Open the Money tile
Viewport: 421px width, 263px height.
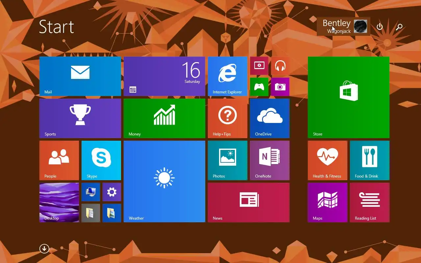tap(164, 118)
